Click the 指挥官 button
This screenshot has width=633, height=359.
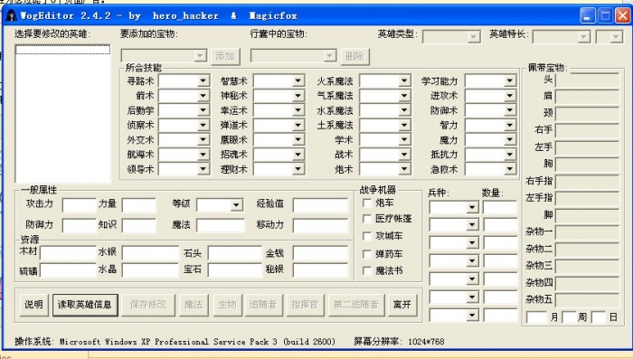pyautogui.click(x=305, y=305)
